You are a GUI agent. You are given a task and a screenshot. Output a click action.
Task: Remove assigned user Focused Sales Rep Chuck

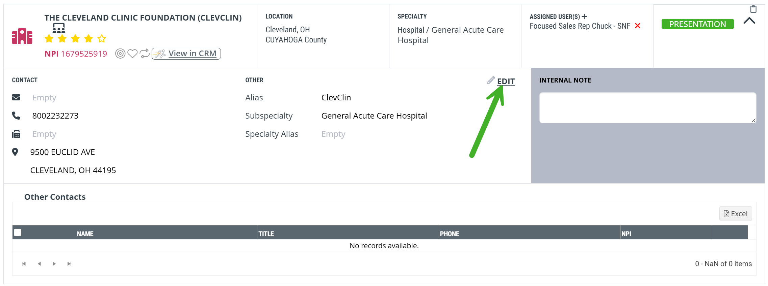(638, 26)
